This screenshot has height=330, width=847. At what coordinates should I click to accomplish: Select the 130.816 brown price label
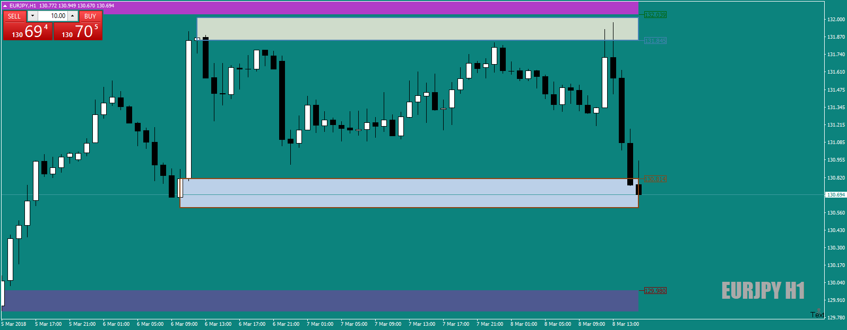click(x=655, y=179)
